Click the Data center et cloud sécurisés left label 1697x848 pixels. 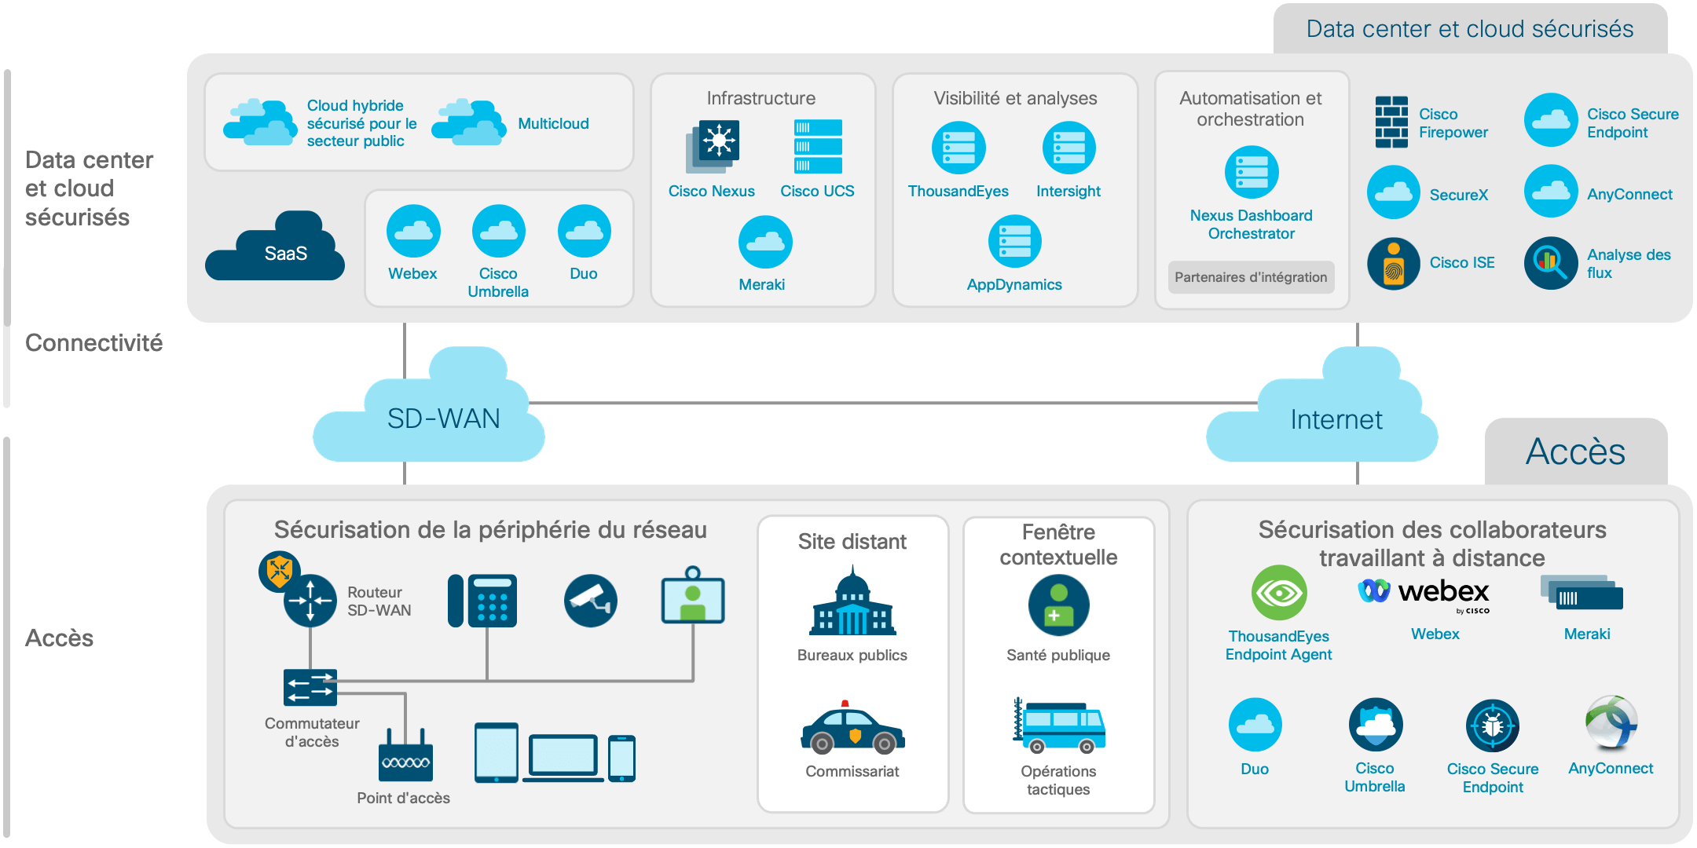point(89,188)
